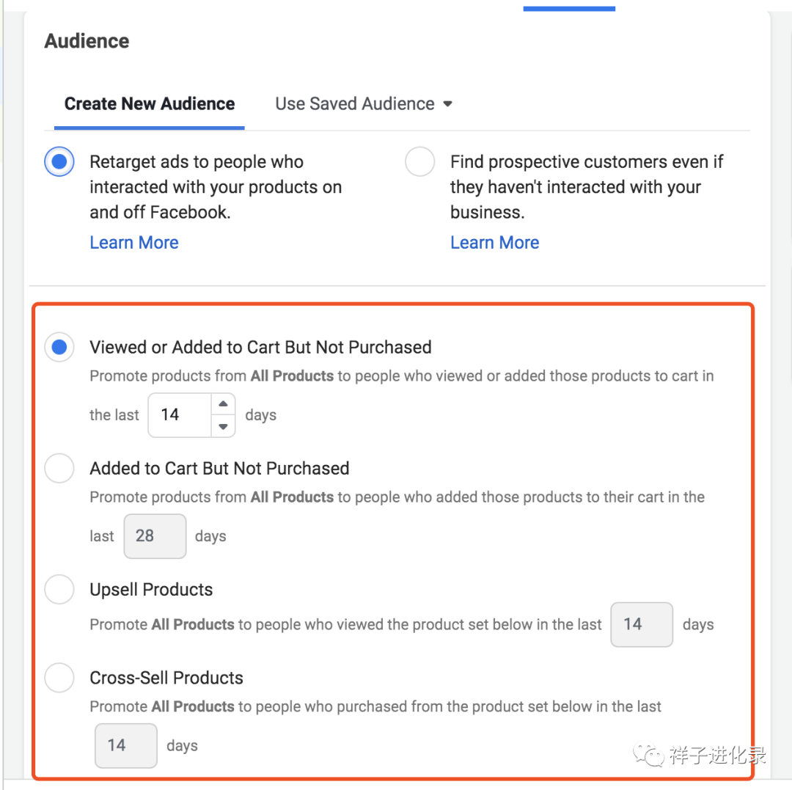Select Retarget ads to people radio button
This screenshot has width=792, height=790.
[59, 161]
